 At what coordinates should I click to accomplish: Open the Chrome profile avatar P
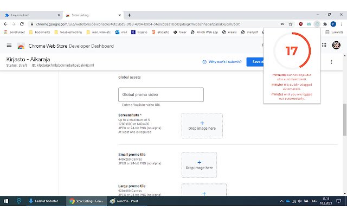pyautogui.click(x=333, y=24)
